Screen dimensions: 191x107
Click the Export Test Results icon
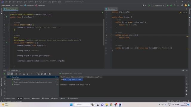(45, 74)
